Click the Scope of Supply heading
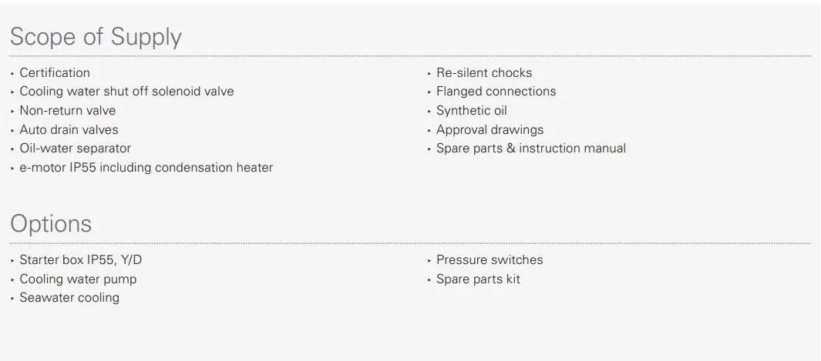821x361 pixels. point(96,37)
